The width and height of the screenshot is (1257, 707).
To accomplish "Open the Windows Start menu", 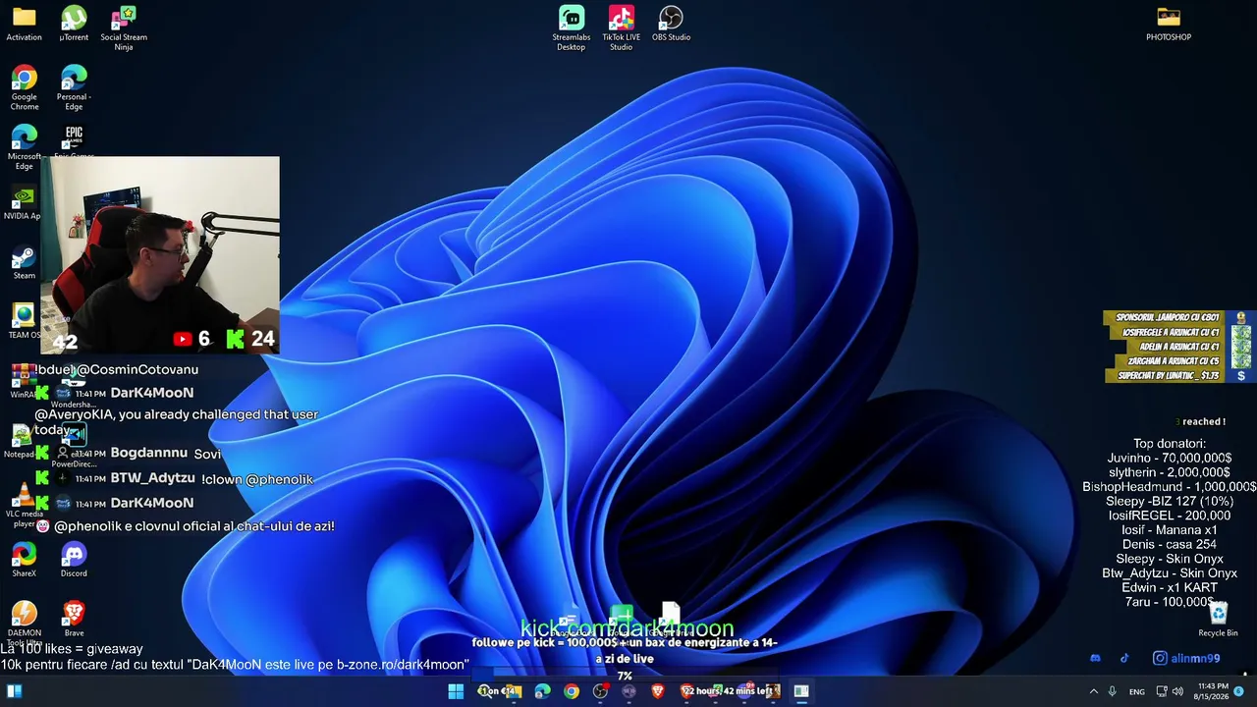I will (x=456, y=691).
